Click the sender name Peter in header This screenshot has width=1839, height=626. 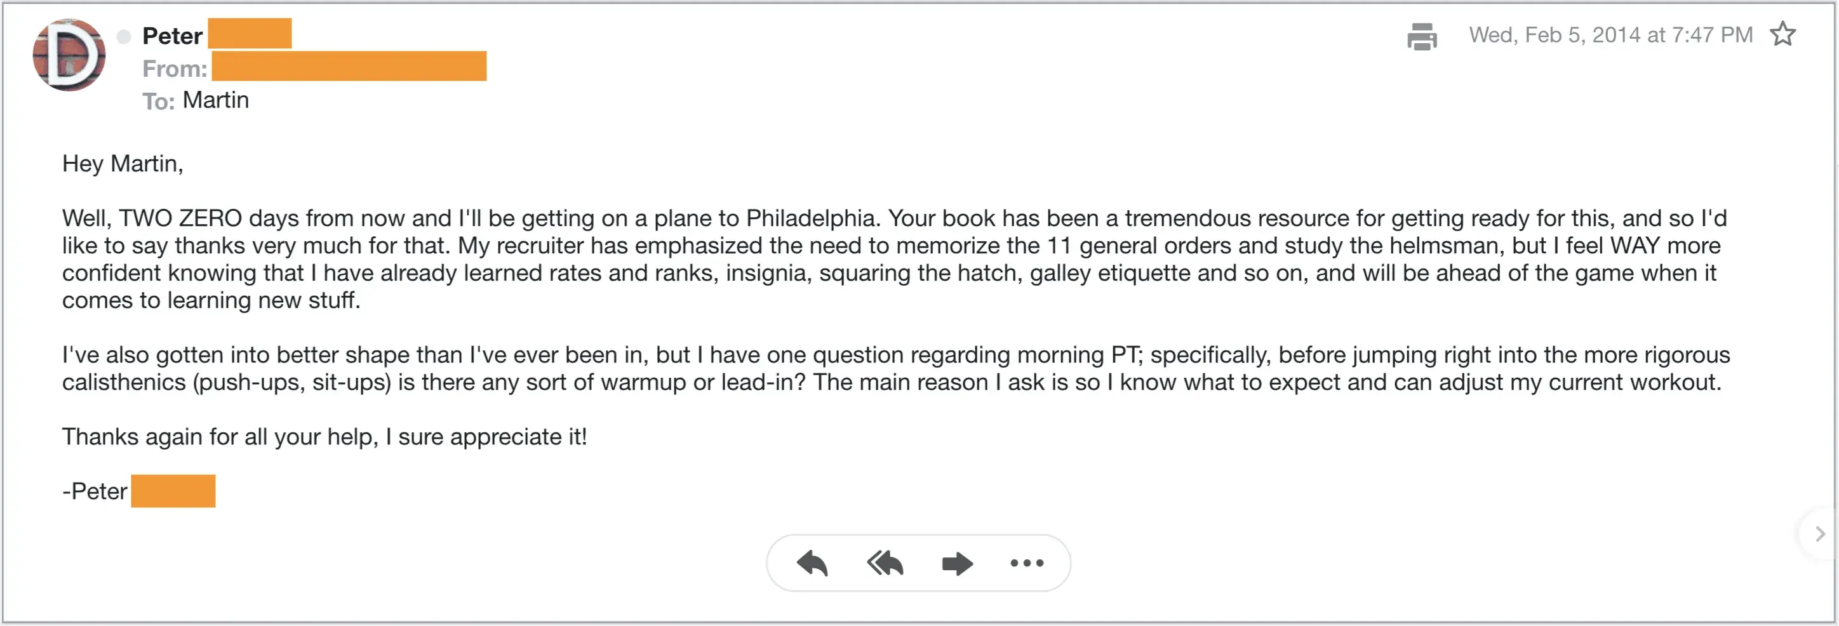(x=172, y=36)
